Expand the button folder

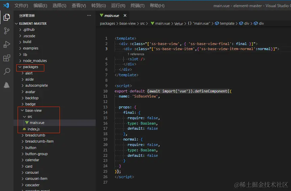click(x=54, y=148)
